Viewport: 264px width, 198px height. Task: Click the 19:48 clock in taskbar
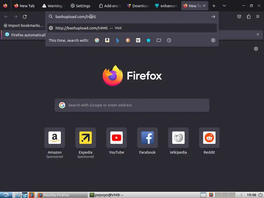pyautogui.click(x=251, y=195)
